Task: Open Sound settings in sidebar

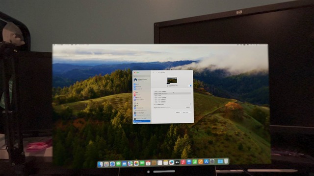Action: [x=142, y=95]
